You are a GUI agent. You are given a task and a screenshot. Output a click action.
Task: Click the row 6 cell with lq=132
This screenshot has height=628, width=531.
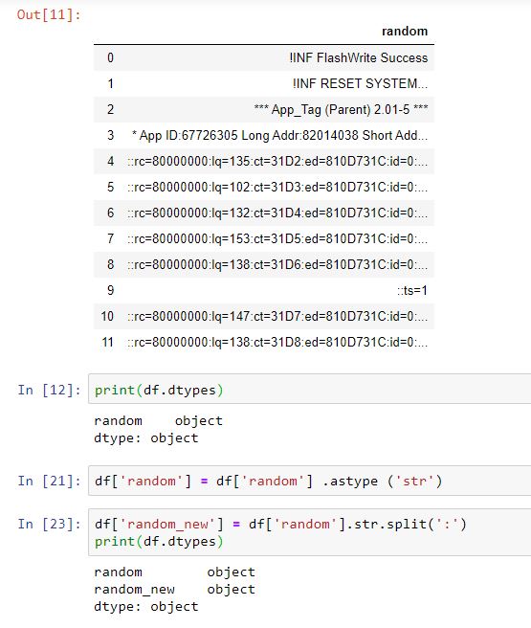pyautogui.click(x=277, y=213)
